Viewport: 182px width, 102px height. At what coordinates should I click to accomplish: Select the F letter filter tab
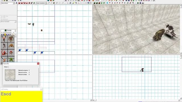10,35
